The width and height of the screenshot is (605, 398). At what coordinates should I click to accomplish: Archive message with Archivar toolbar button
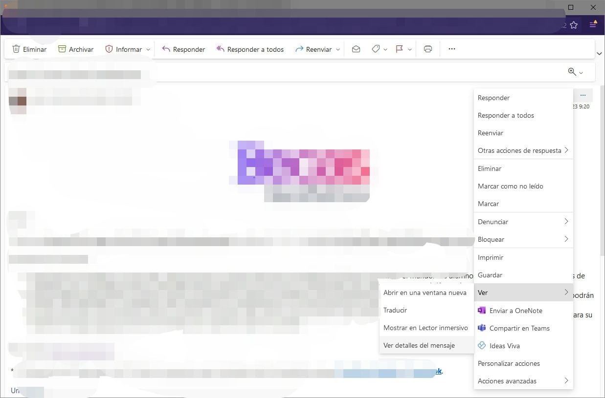(x=76, y=49)
